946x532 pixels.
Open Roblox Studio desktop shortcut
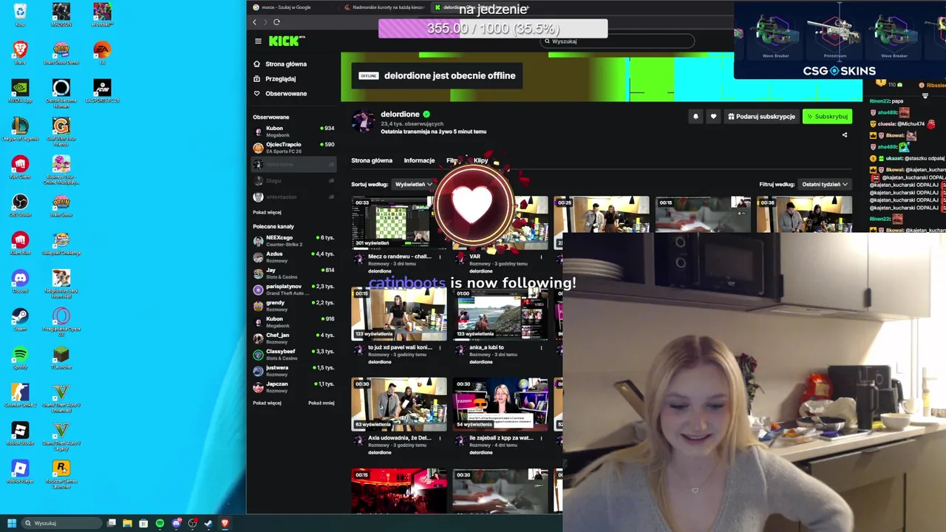(20, 434)
